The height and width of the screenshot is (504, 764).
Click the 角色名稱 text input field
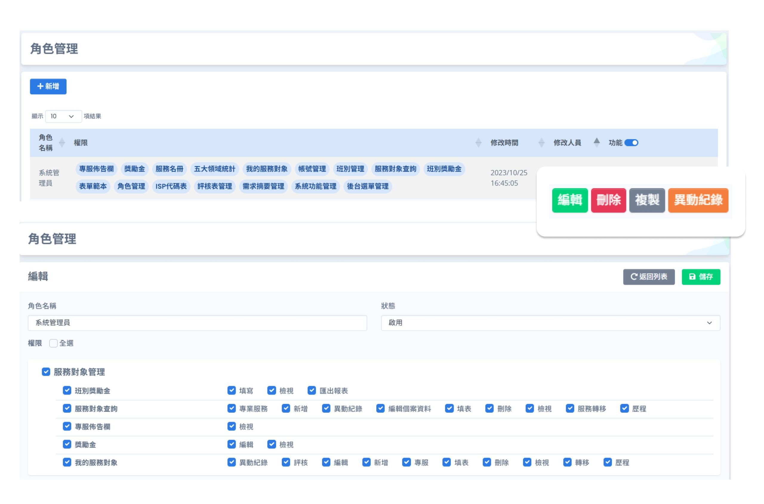(197, 323)
